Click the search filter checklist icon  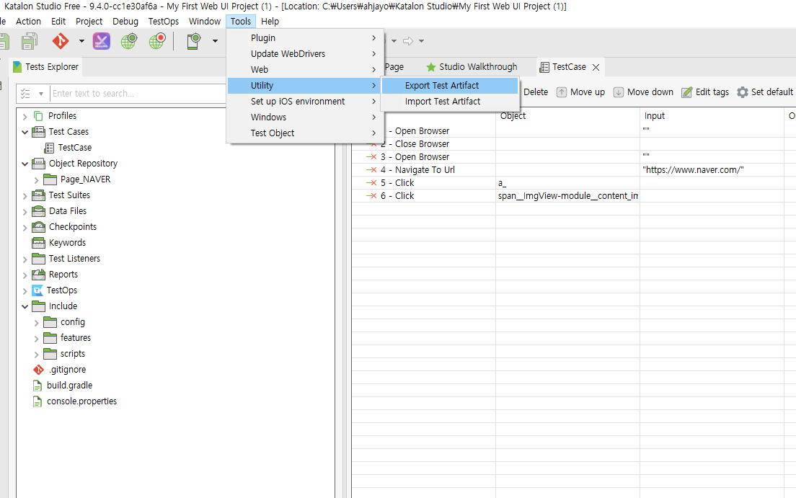pyautogui.click(x=25, y=94)
